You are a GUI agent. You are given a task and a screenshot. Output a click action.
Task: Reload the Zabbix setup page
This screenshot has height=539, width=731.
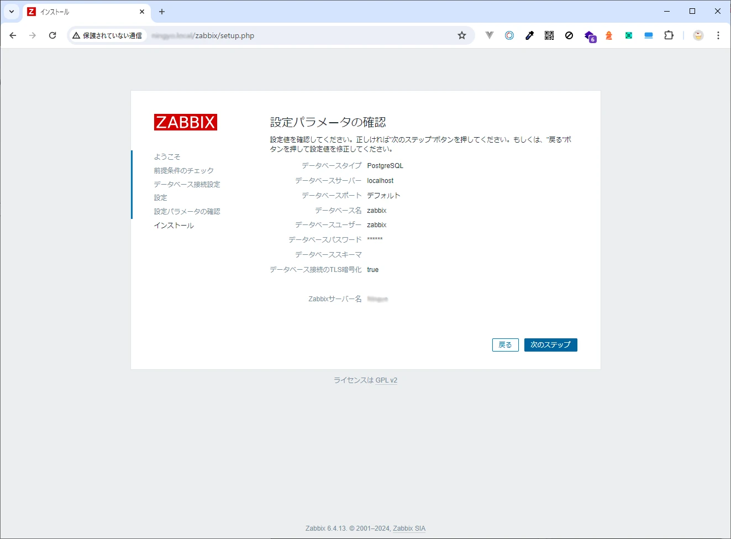(52, 35)
